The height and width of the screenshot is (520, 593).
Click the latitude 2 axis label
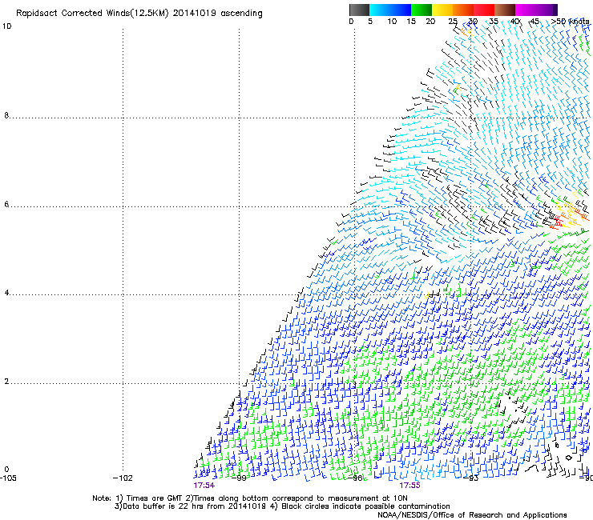(x=6, y=382)
